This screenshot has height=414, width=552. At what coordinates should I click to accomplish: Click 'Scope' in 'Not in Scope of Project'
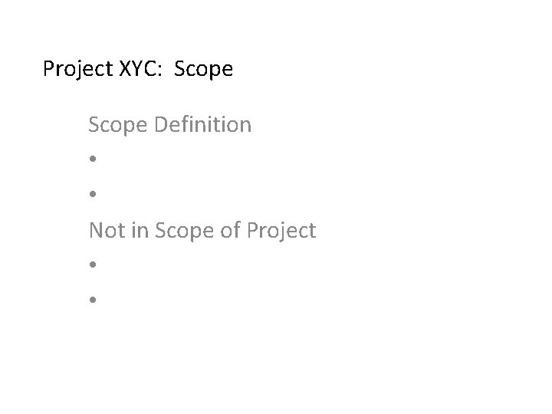tap(184, 229)
